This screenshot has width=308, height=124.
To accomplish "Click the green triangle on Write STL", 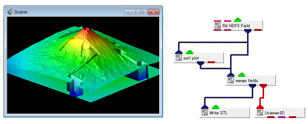I will (216, 107).
